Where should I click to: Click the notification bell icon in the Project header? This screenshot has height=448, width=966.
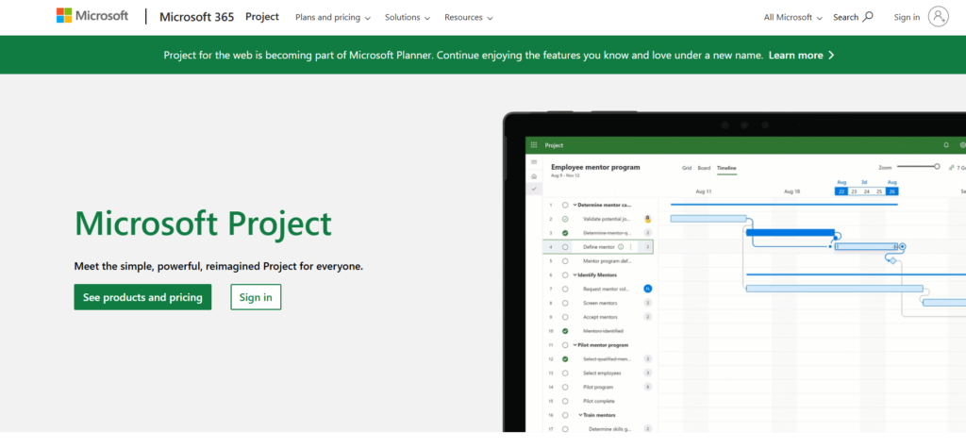(946, 145)
